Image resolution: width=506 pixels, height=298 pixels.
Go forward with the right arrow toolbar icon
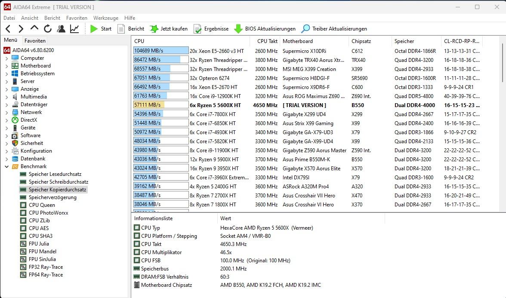click(x=21, y=29)
